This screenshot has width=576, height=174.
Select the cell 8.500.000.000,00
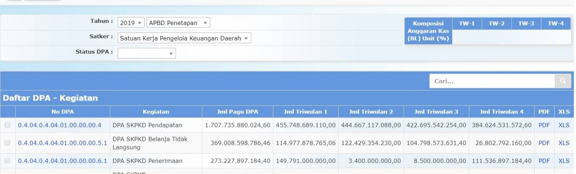440,161
